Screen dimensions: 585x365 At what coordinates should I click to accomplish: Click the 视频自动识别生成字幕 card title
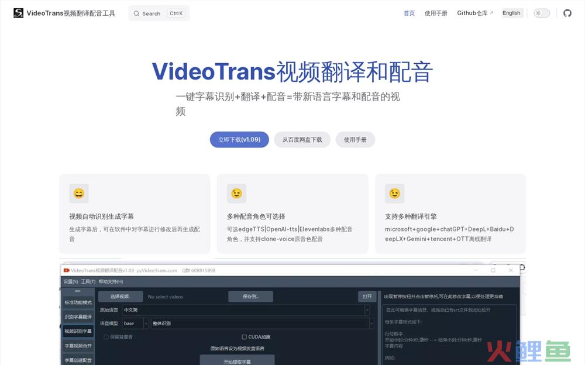click(x=101, y=216)
